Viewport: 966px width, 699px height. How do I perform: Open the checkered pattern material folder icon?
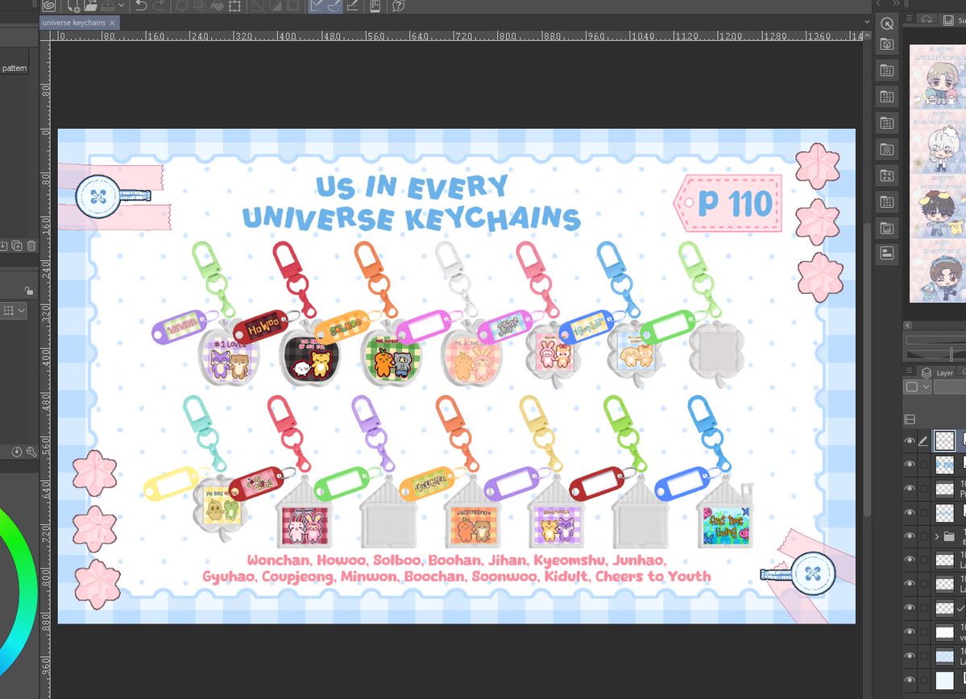click(887, 149)
